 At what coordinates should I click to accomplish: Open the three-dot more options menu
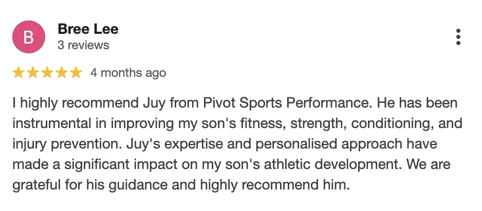pyautogui.click(x=458, y=37)
